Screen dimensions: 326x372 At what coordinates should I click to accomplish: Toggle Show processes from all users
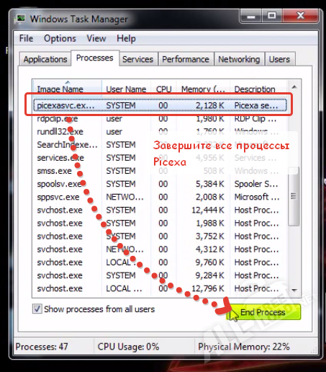click(x=37, y=309)
